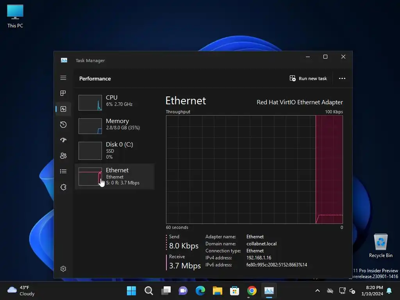
Task: Click the Disk 0 mini graph thumbnail
Action: 90,150
